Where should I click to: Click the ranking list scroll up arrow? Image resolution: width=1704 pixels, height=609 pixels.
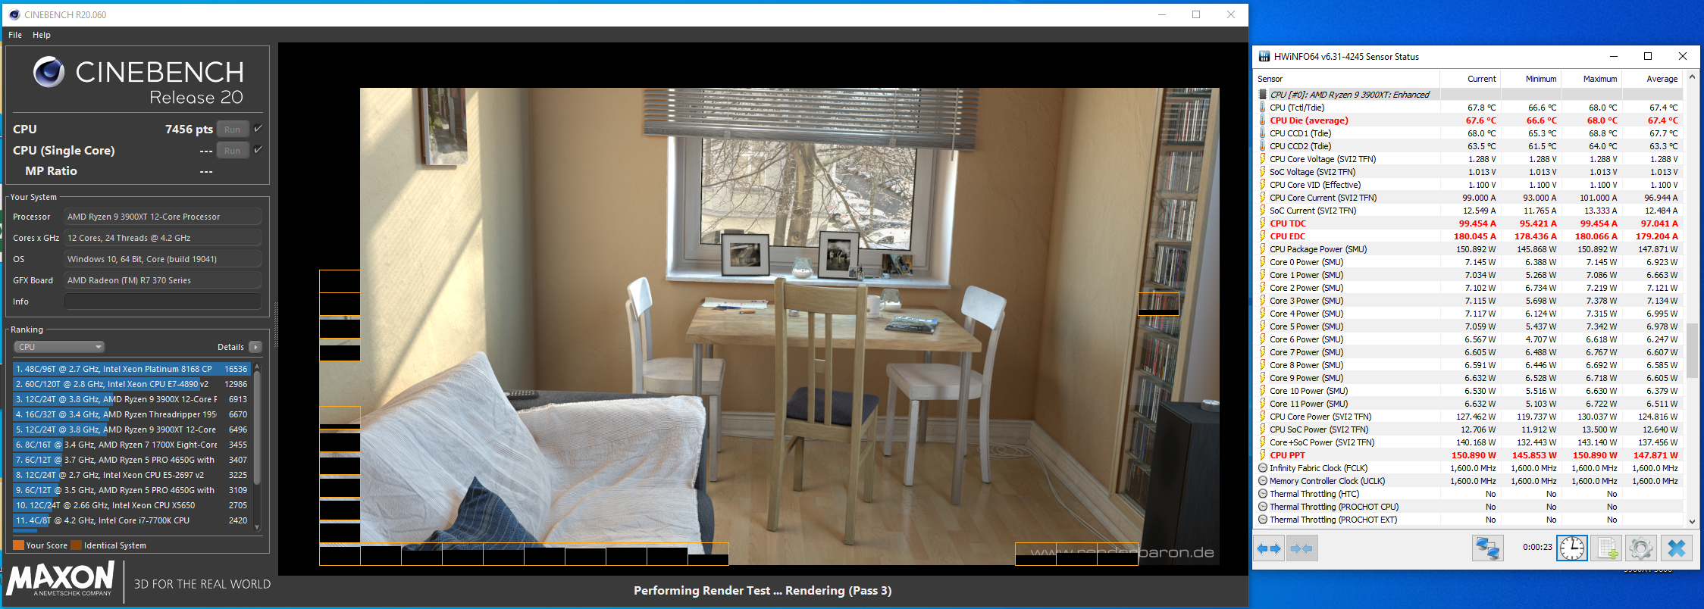pyautogui.click(x=257, y=367)
